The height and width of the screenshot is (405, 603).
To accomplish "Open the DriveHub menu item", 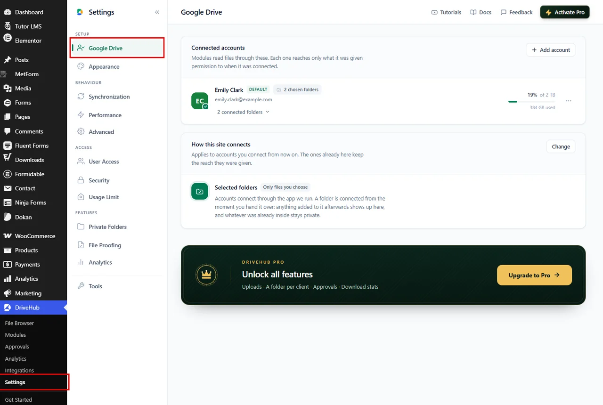I will 33,308.
